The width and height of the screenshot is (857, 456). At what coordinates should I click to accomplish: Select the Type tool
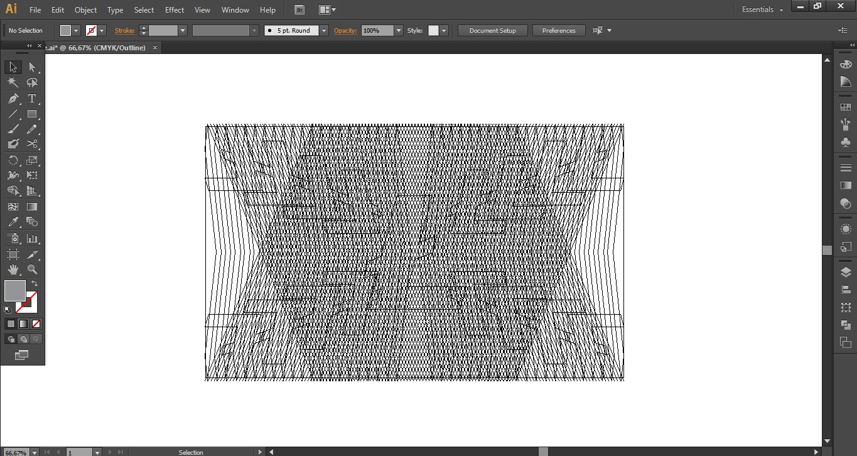tap(32, 99)
